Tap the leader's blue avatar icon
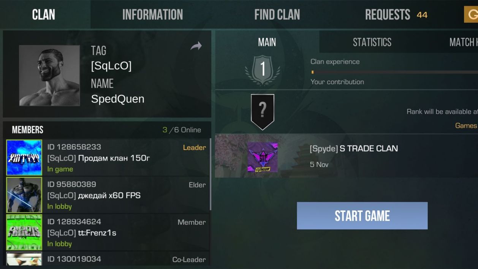Screen dimensions: 478x269 (24, 158)
